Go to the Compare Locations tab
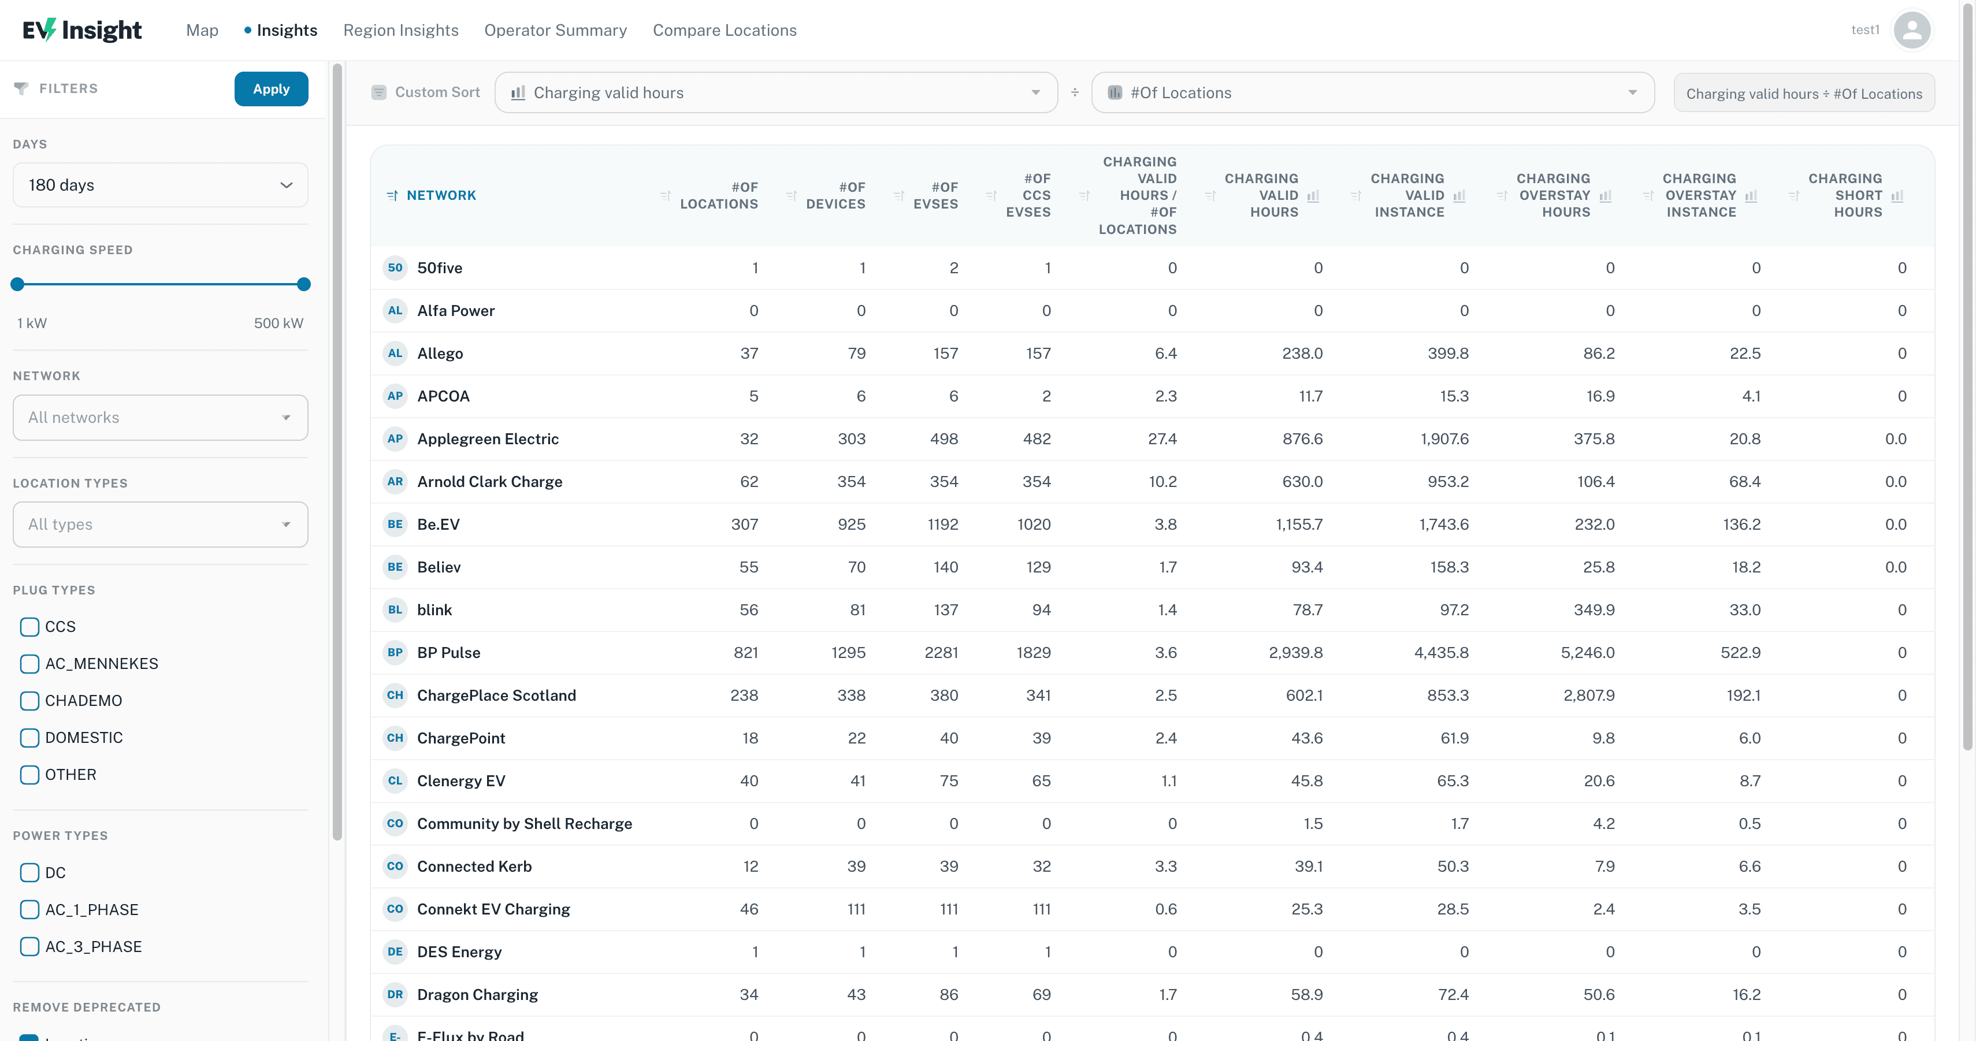1976x1041 pixels. [724, 30]
